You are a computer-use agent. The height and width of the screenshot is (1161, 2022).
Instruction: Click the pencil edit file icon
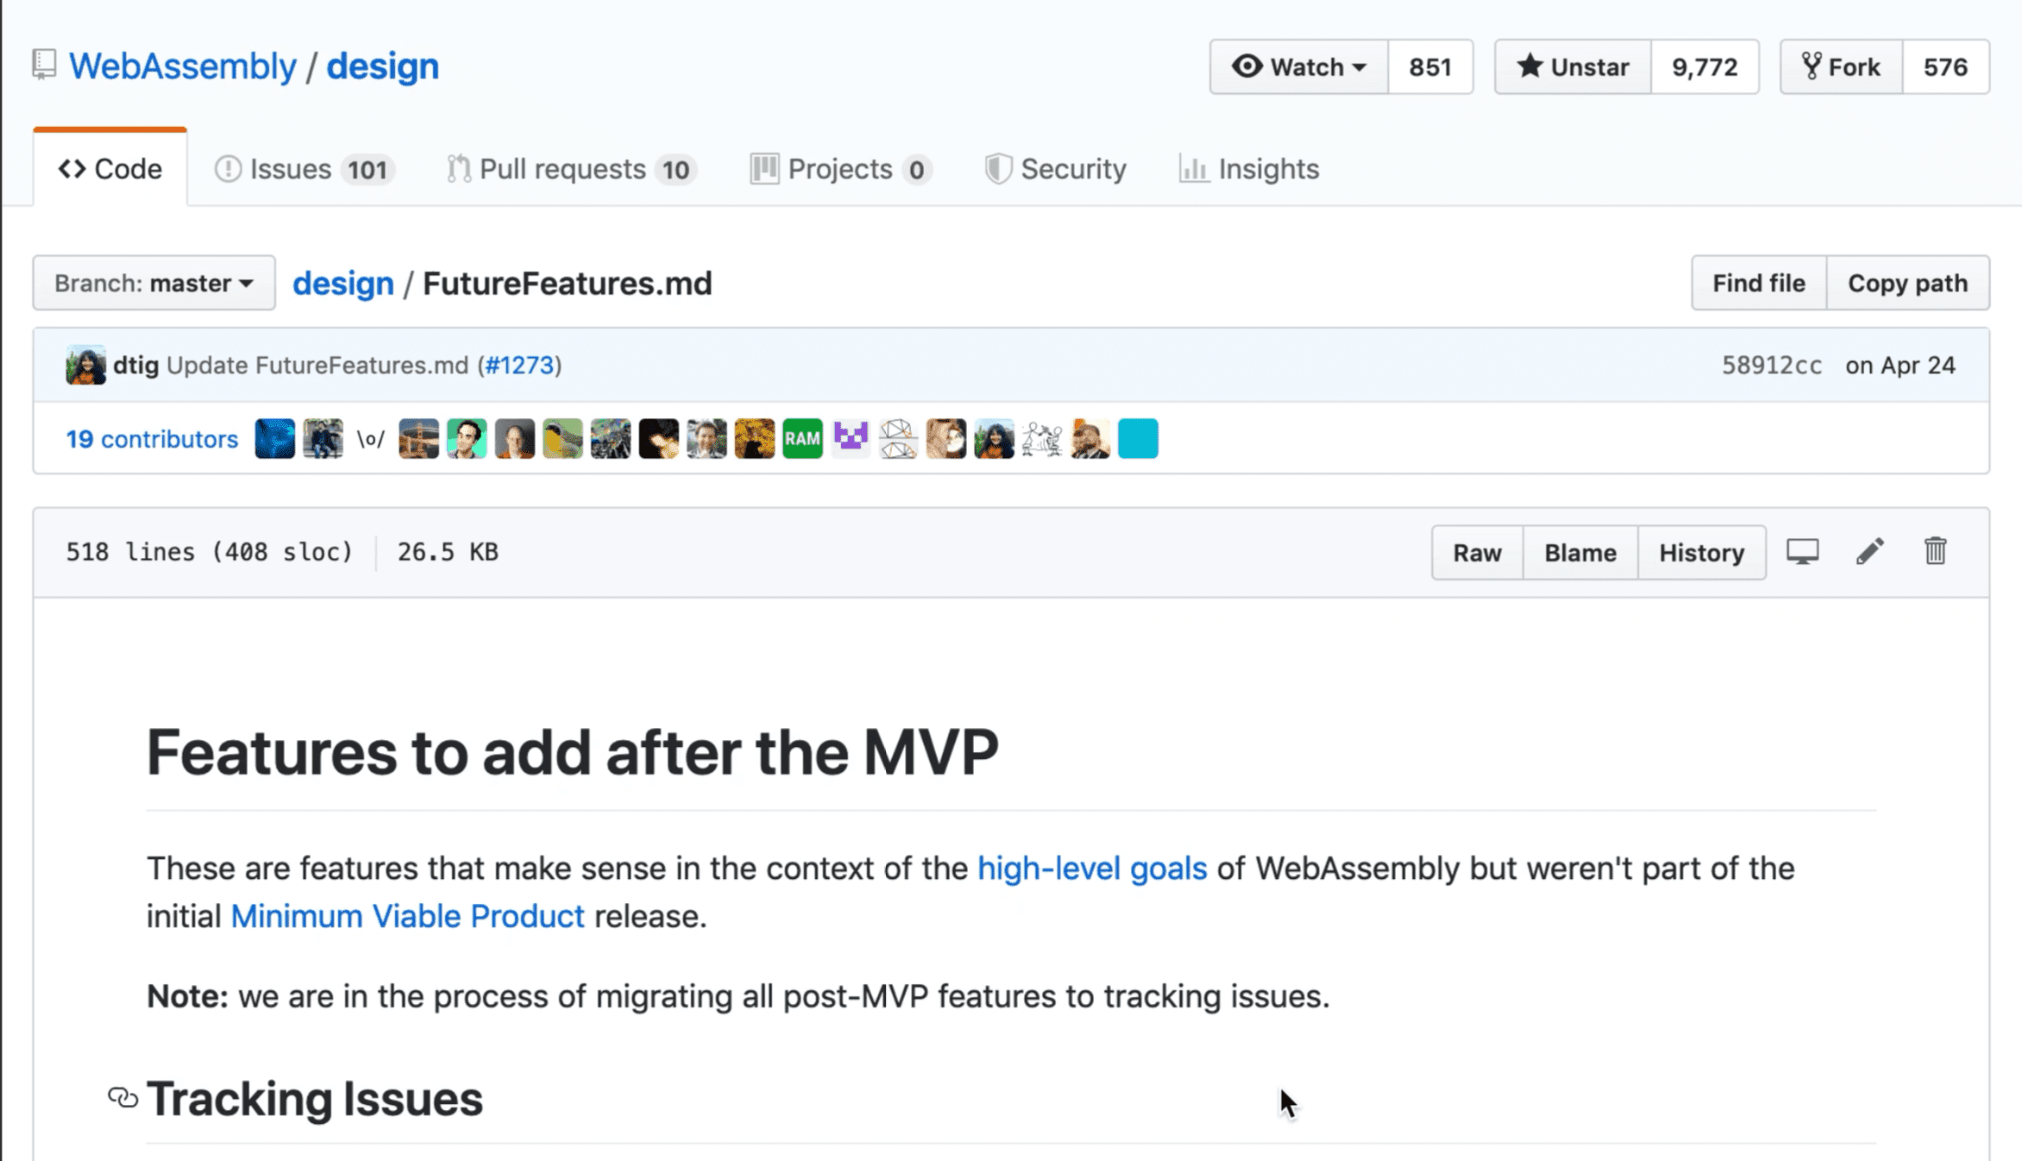coord(1869,552)
